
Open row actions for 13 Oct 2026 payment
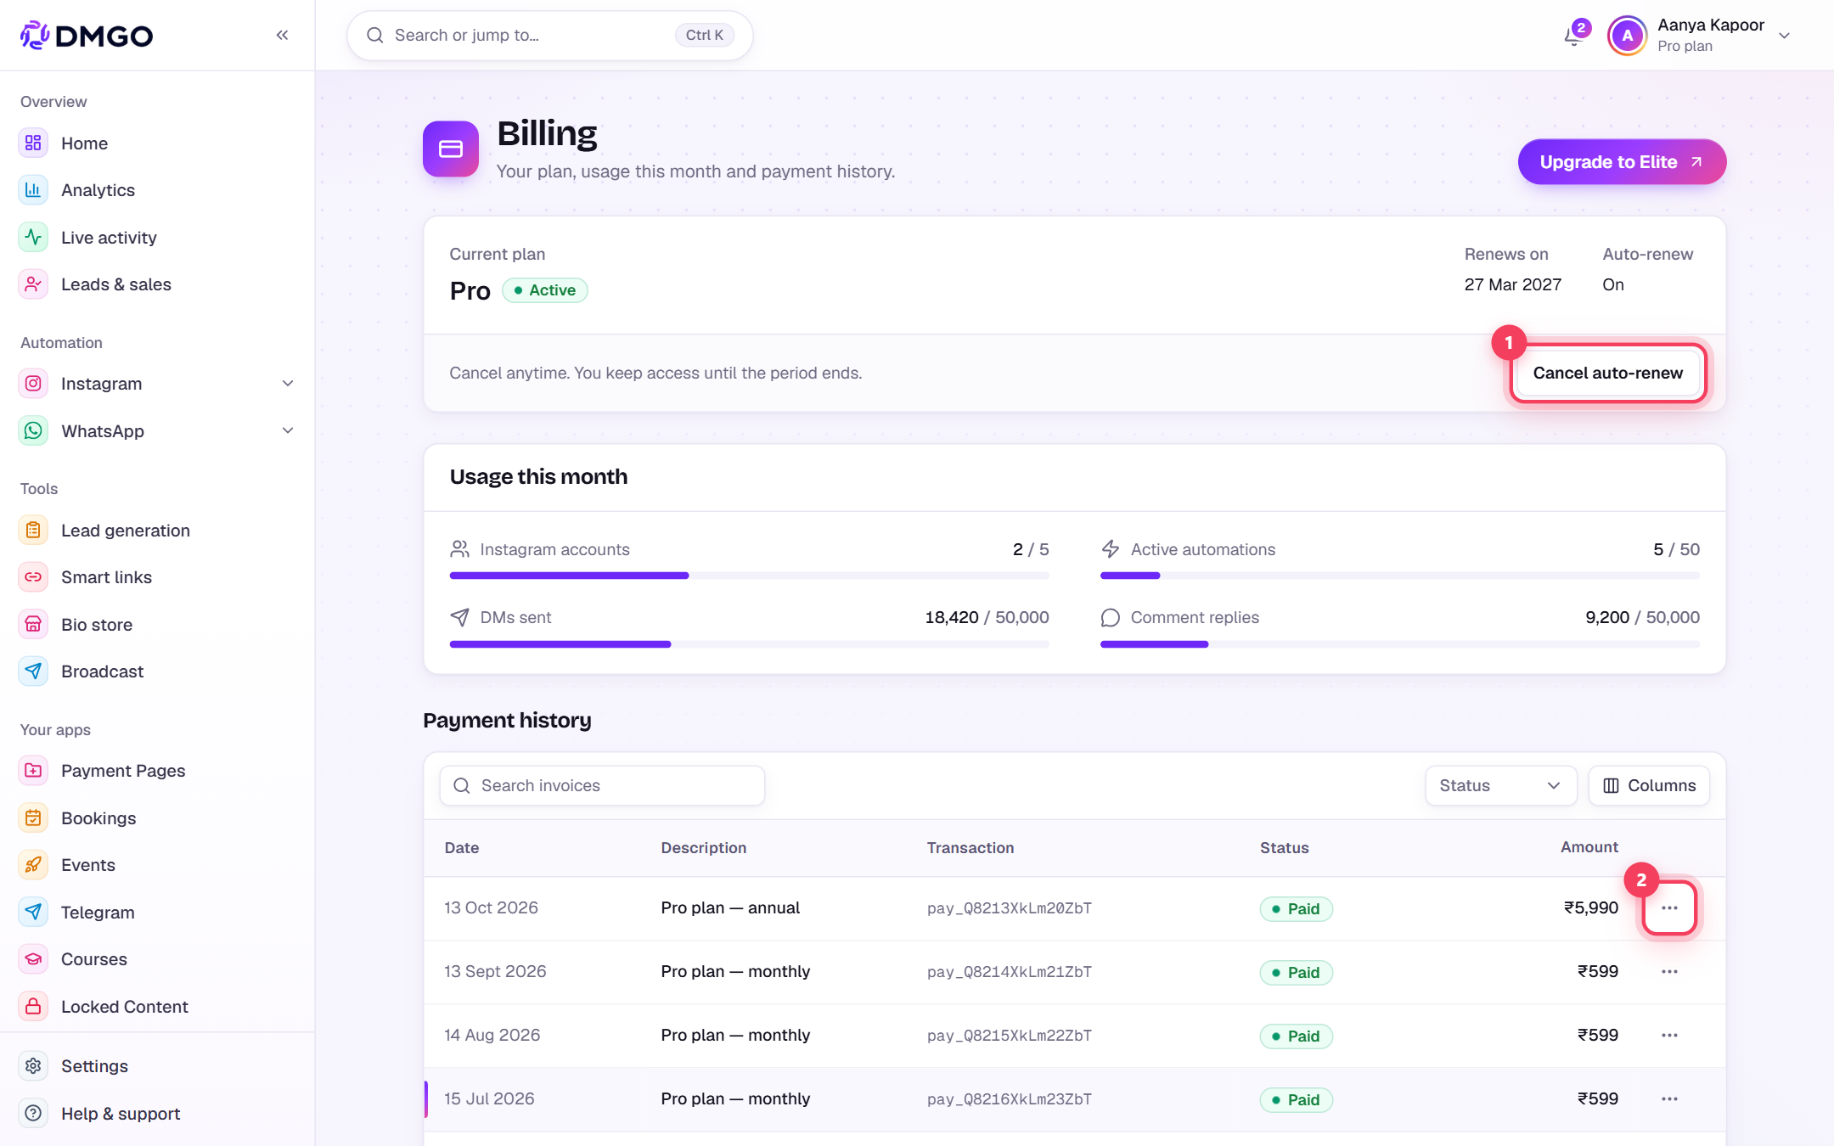(1669, 908)
